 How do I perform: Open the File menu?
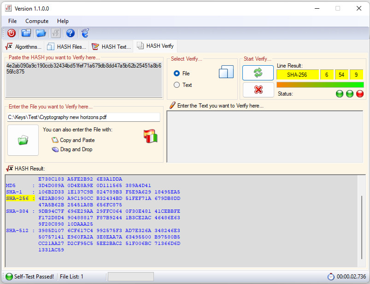[x=12, y=21]
